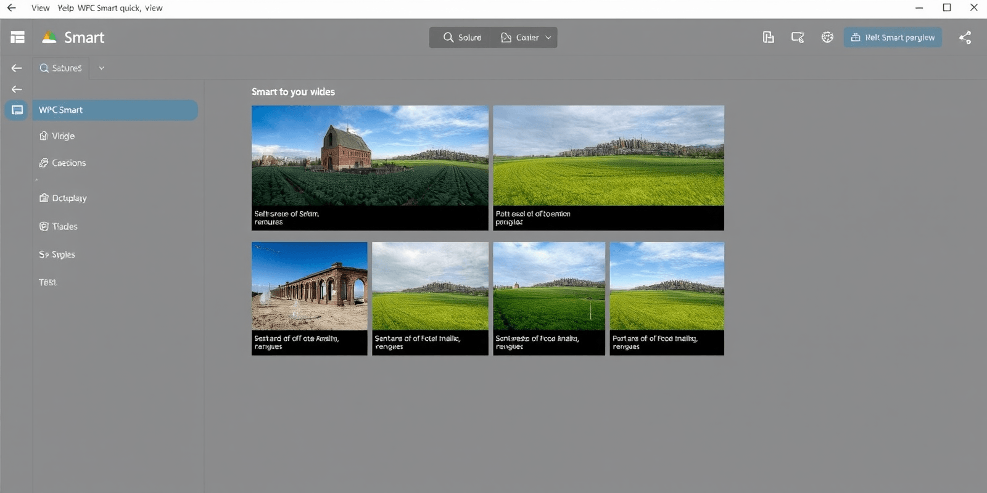Open the Styles sidebar item
Image resolution: width=987 pixels, height=493 pixels.
(115, 255)
